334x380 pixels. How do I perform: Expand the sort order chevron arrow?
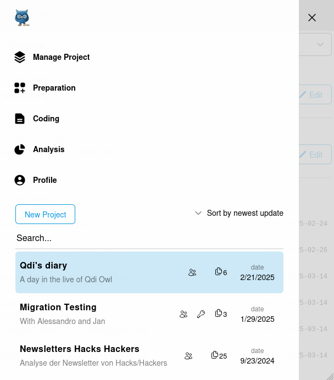[x=198, y=213]
